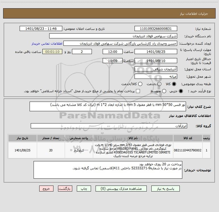The image size is (219, 212).
Task: Click the days remaining field showing 2
Action: pos(82,52)
